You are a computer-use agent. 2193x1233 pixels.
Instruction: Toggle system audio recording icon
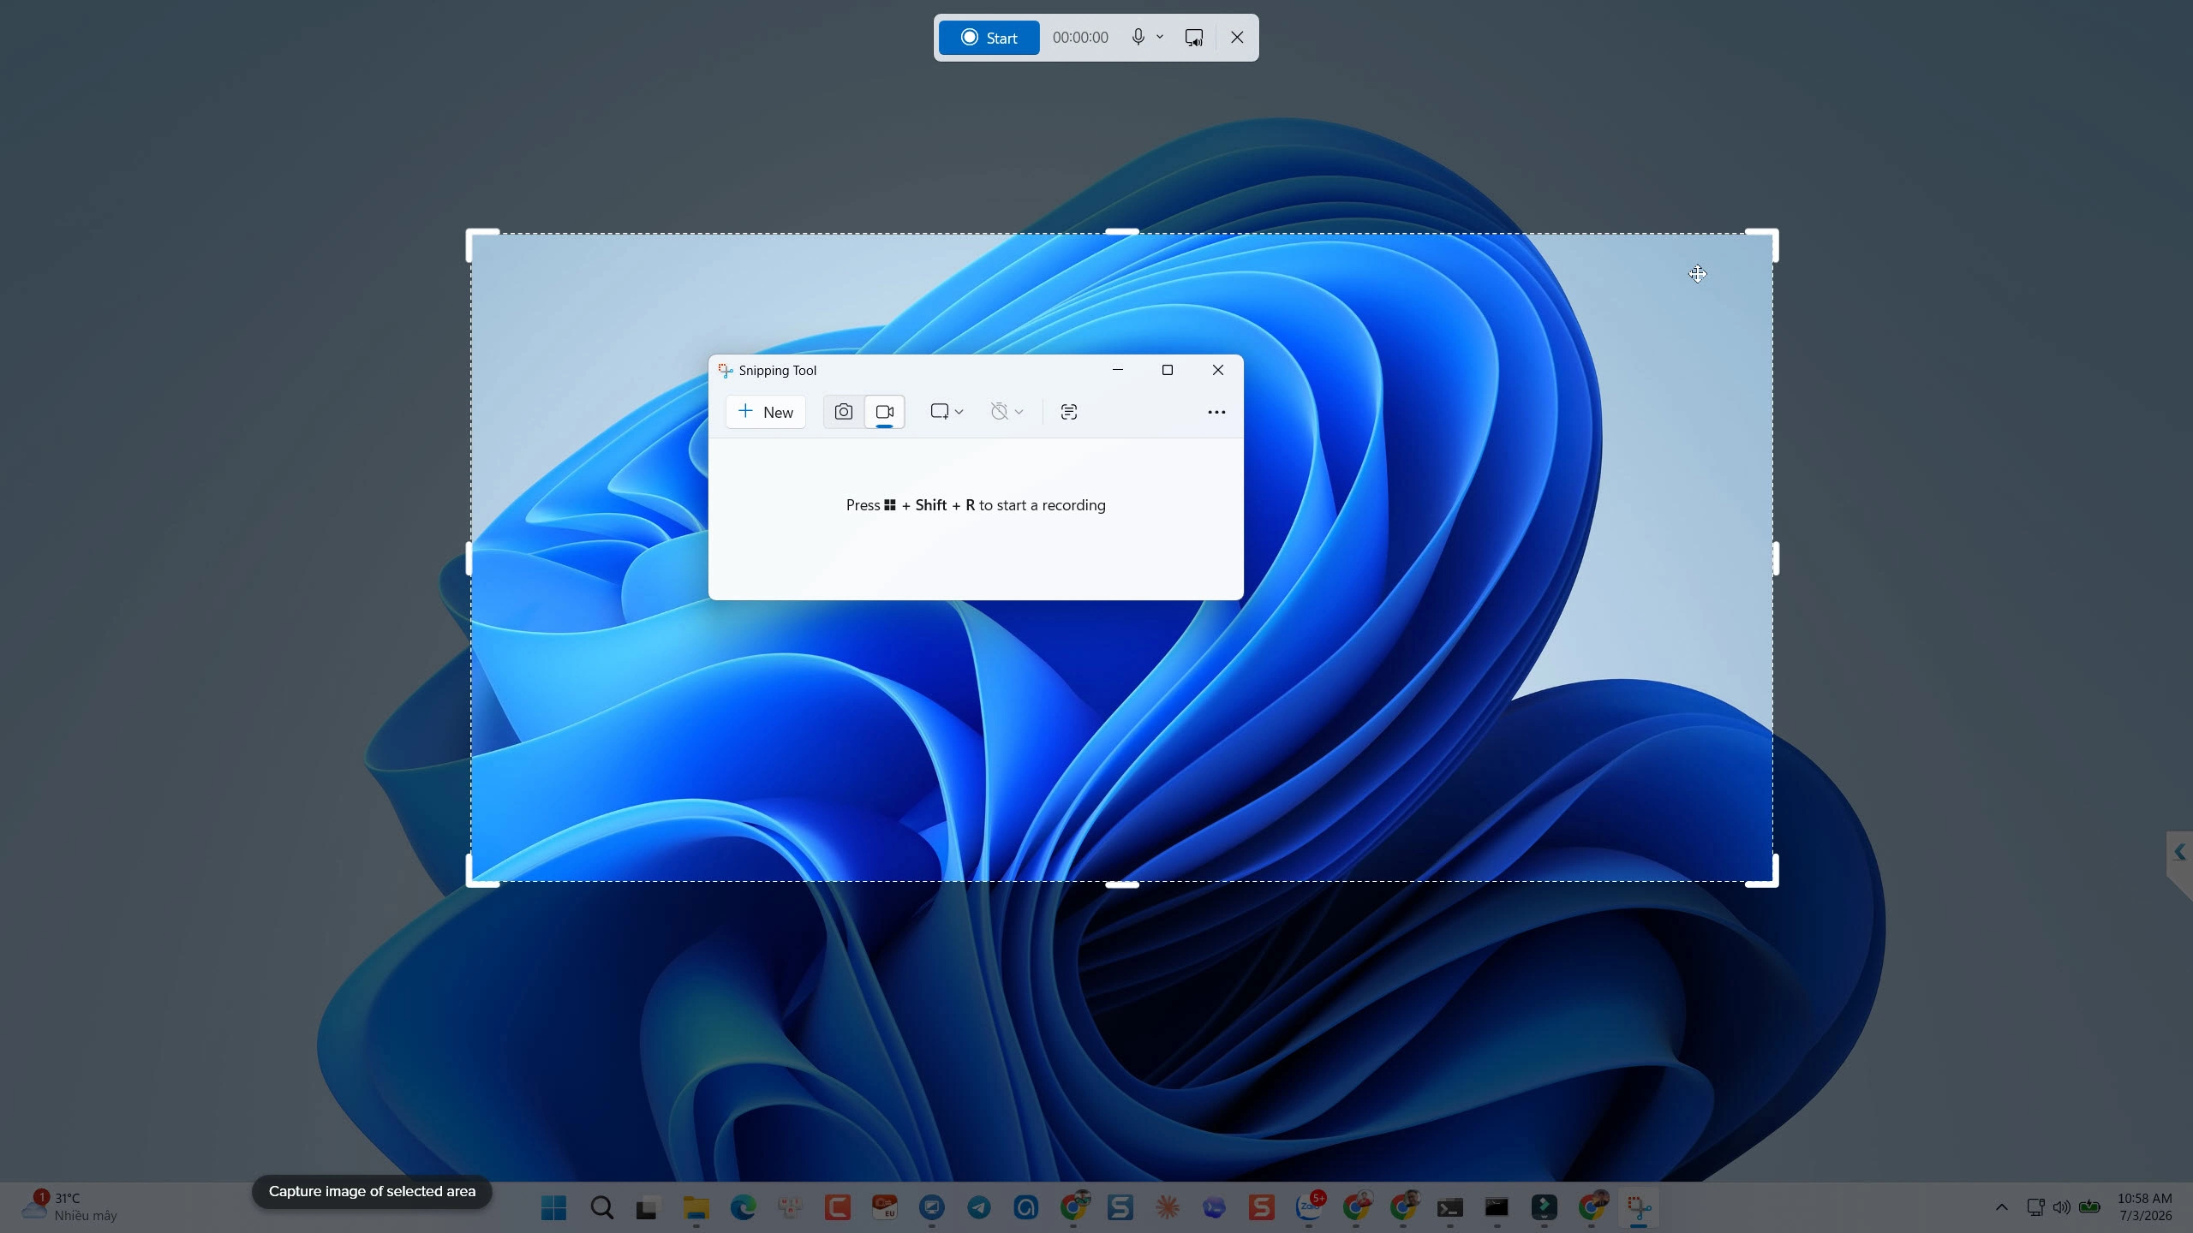click(x=1193, y=38)
